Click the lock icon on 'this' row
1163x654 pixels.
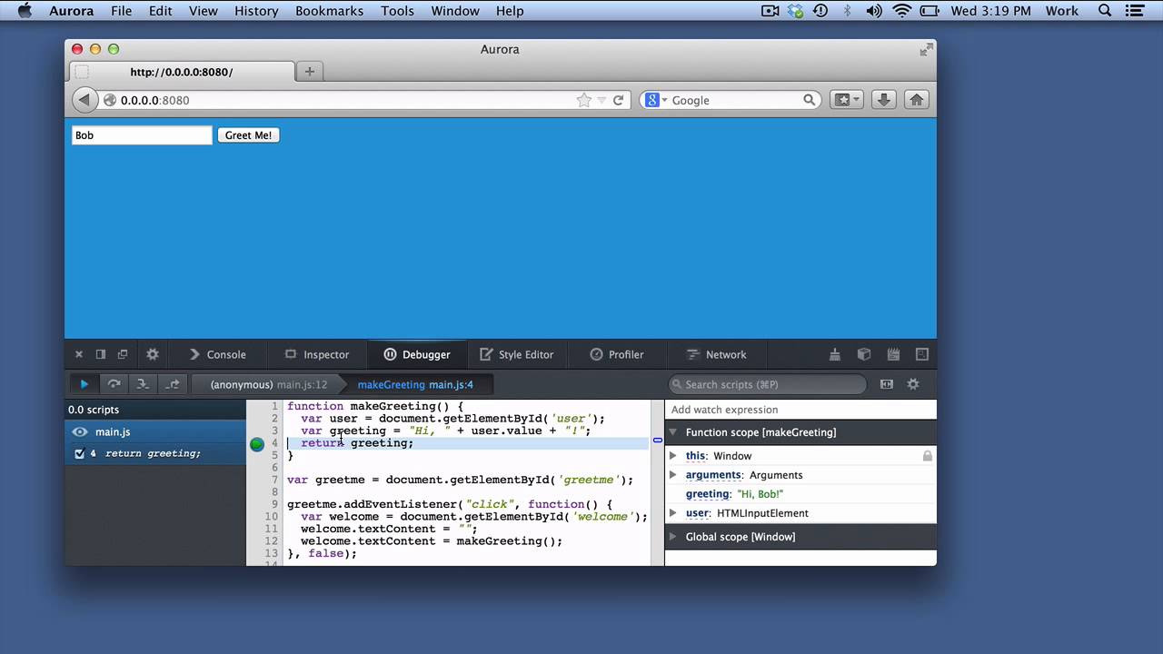(x=927, y=456)
